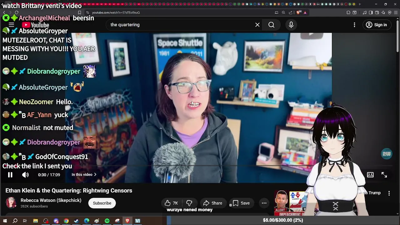Save the video to a playlist
The height and width of the screenshot is (225, 400).
241,203
